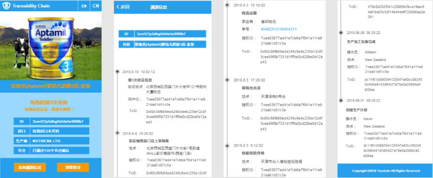Click the 家乐福西直门店上架销售 entry title
This screenshot has height=178, width=433.
point(148,141)
